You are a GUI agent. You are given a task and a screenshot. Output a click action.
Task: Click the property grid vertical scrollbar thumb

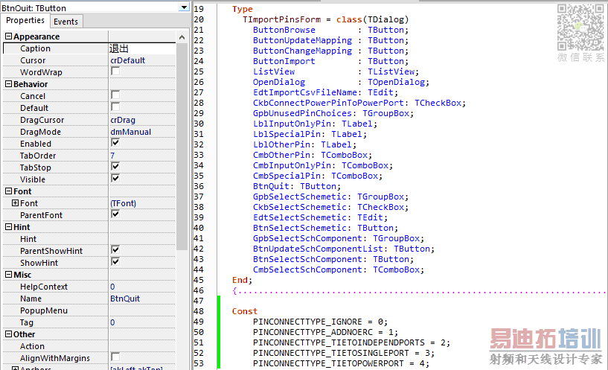(182, 146)
